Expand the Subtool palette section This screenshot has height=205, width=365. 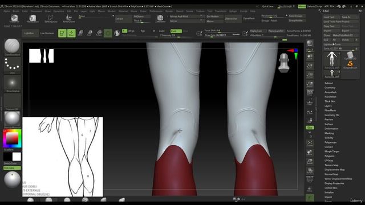point(328,83)
